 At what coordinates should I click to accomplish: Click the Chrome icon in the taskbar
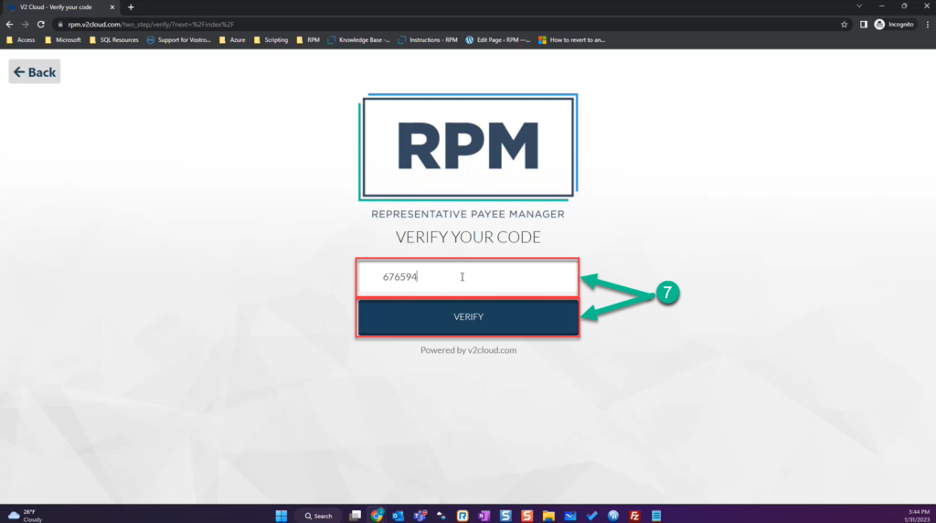(x=377, y=516)
